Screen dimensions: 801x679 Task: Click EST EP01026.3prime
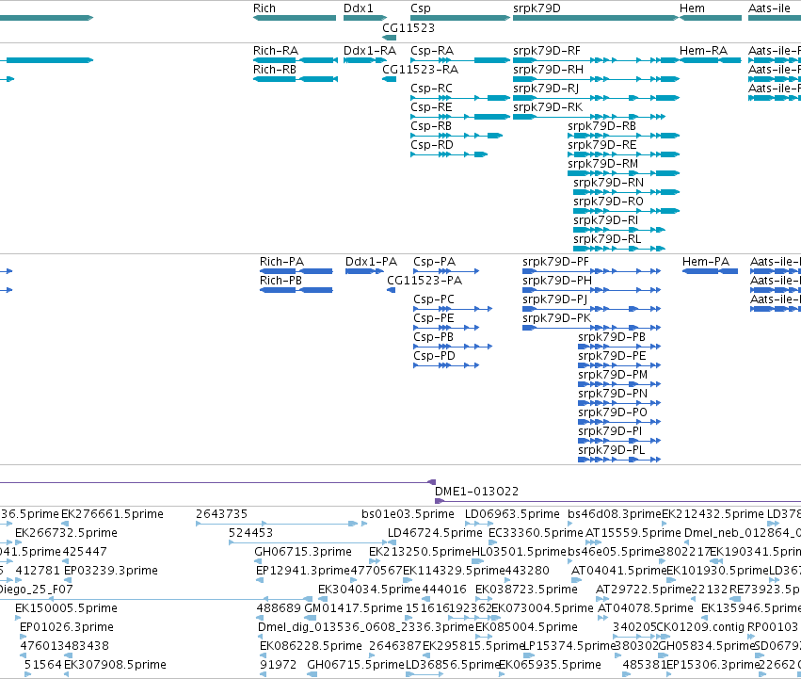pyautogui.click(x=67, y=628)
